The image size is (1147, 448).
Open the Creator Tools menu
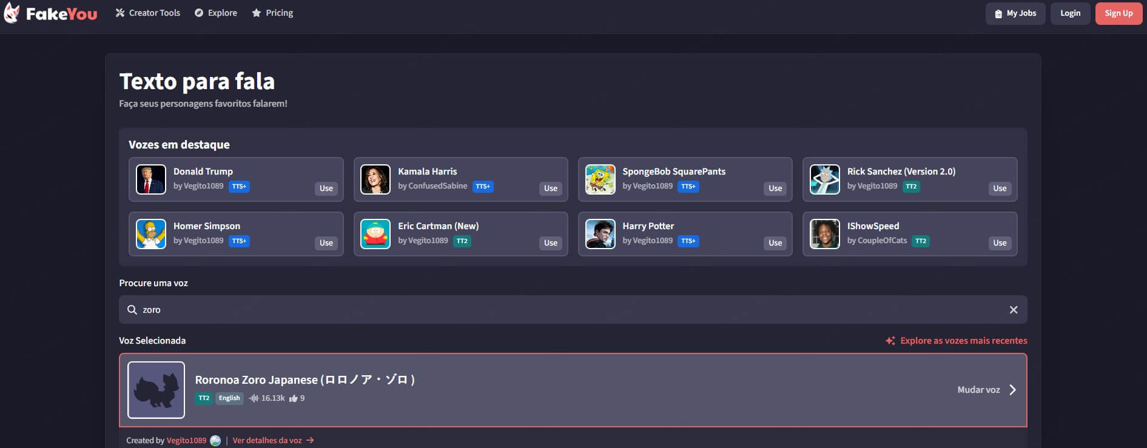[148, 13]
